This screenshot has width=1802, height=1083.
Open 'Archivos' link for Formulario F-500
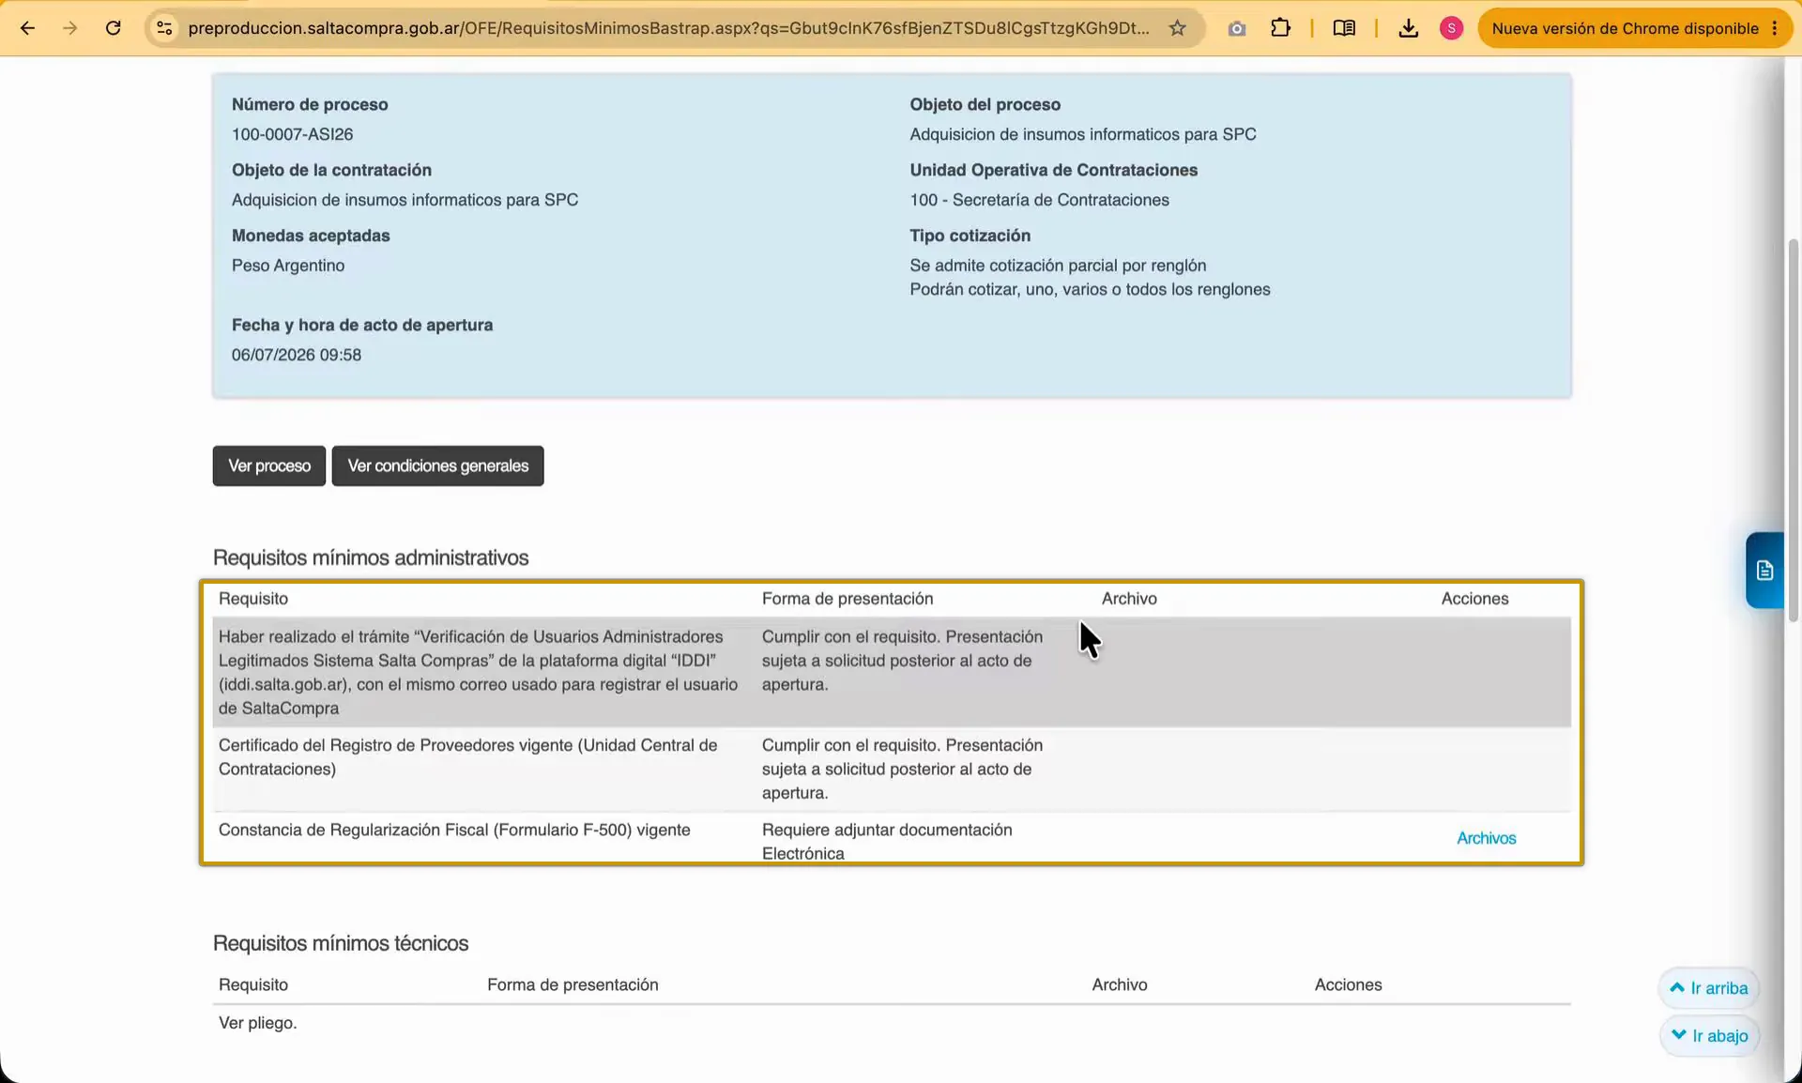pyautogui.click(x=1486, y=838)
